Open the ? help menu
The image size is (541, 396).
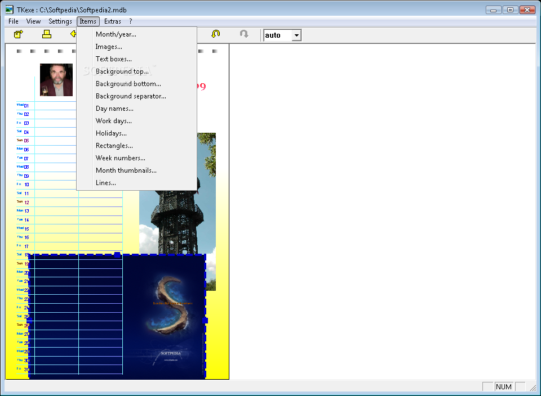tap(130, 21)
